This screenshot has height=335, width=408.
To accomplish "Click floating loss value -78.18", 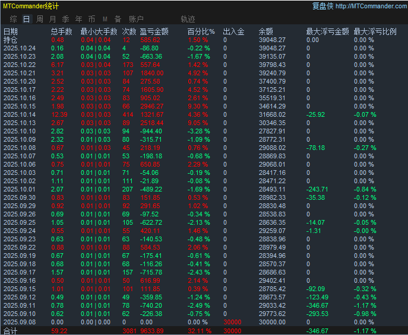I will [x=315, y=148].
